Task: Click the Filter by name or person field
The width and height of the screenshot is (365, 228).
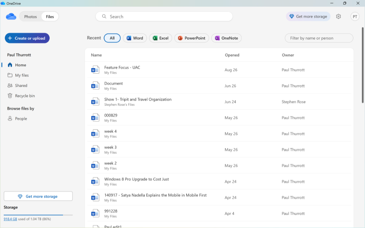Action: [319, 38]
